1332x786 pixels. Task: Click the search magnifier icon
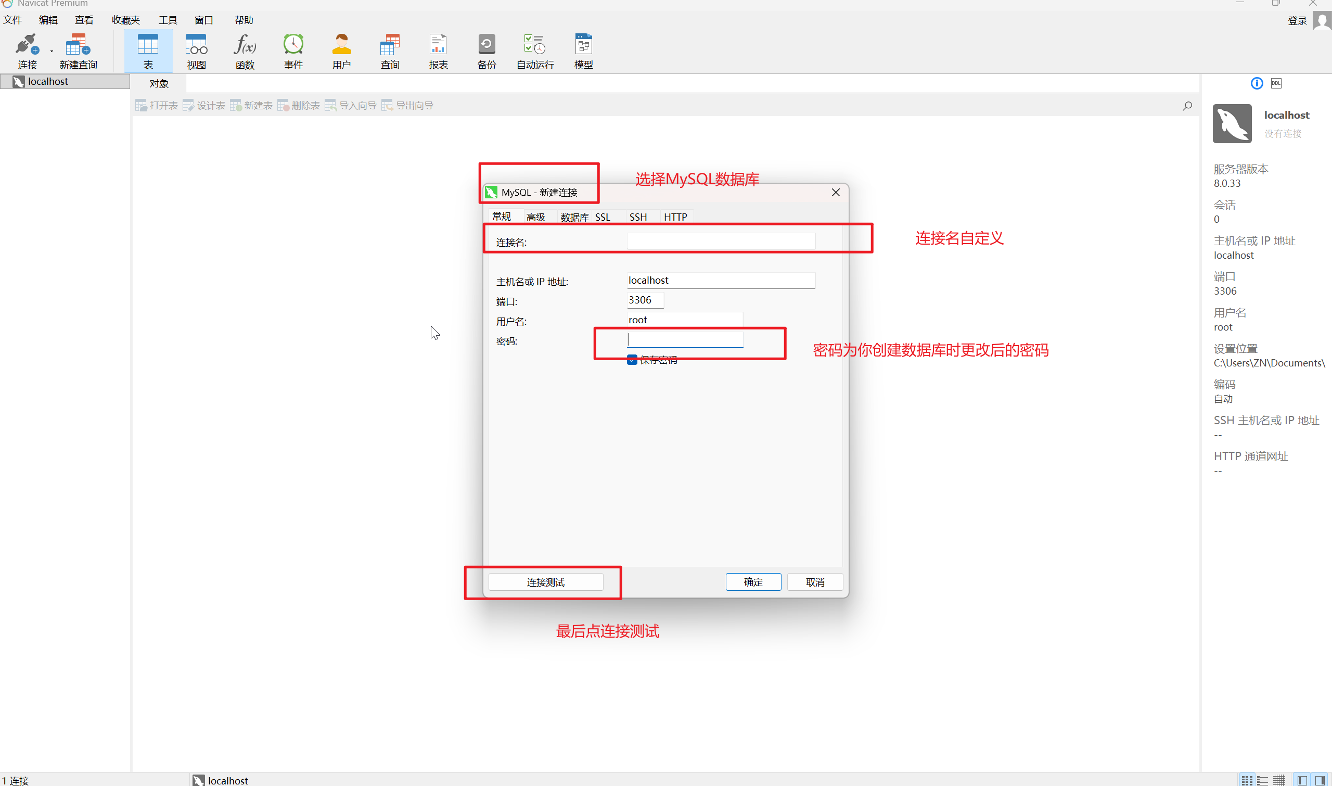(1187, 106)
